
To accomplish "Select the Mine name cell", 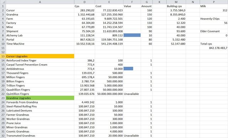I will pos(40,27).
